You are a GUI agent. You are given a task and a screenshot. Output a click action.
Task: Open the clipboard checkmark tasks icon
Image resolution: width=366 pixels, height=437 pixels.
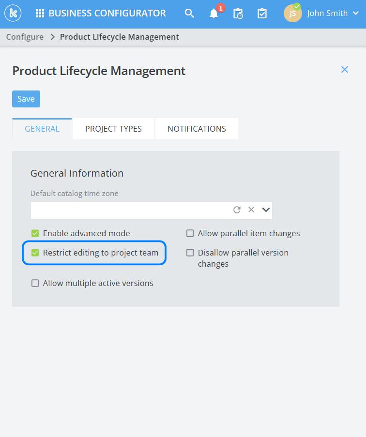262,14
